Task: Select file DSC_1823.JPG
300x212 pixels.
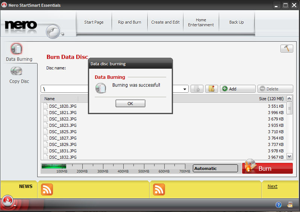Action: coord(63,125)
